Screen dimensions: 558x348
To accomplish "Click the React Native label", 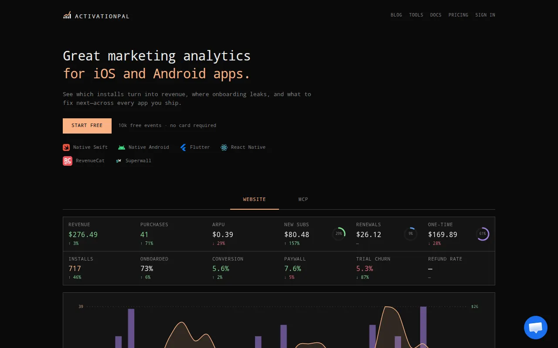I will [x=248, y=147].
